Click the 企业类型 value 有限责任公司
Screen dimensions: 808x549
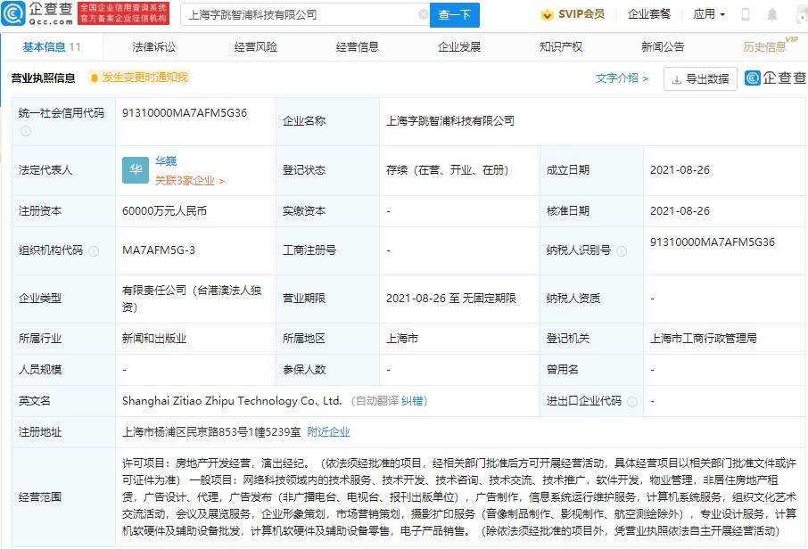click(x=192, y=299)
